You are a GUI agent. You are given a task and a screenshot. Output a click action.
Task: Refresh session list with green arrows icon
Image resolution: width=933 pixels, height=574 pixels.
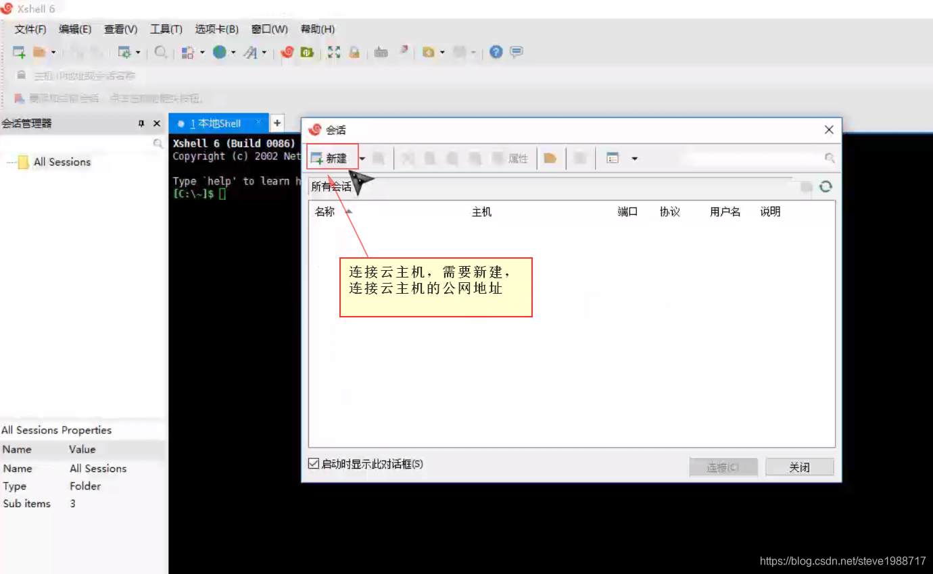[x=826, y=187]
